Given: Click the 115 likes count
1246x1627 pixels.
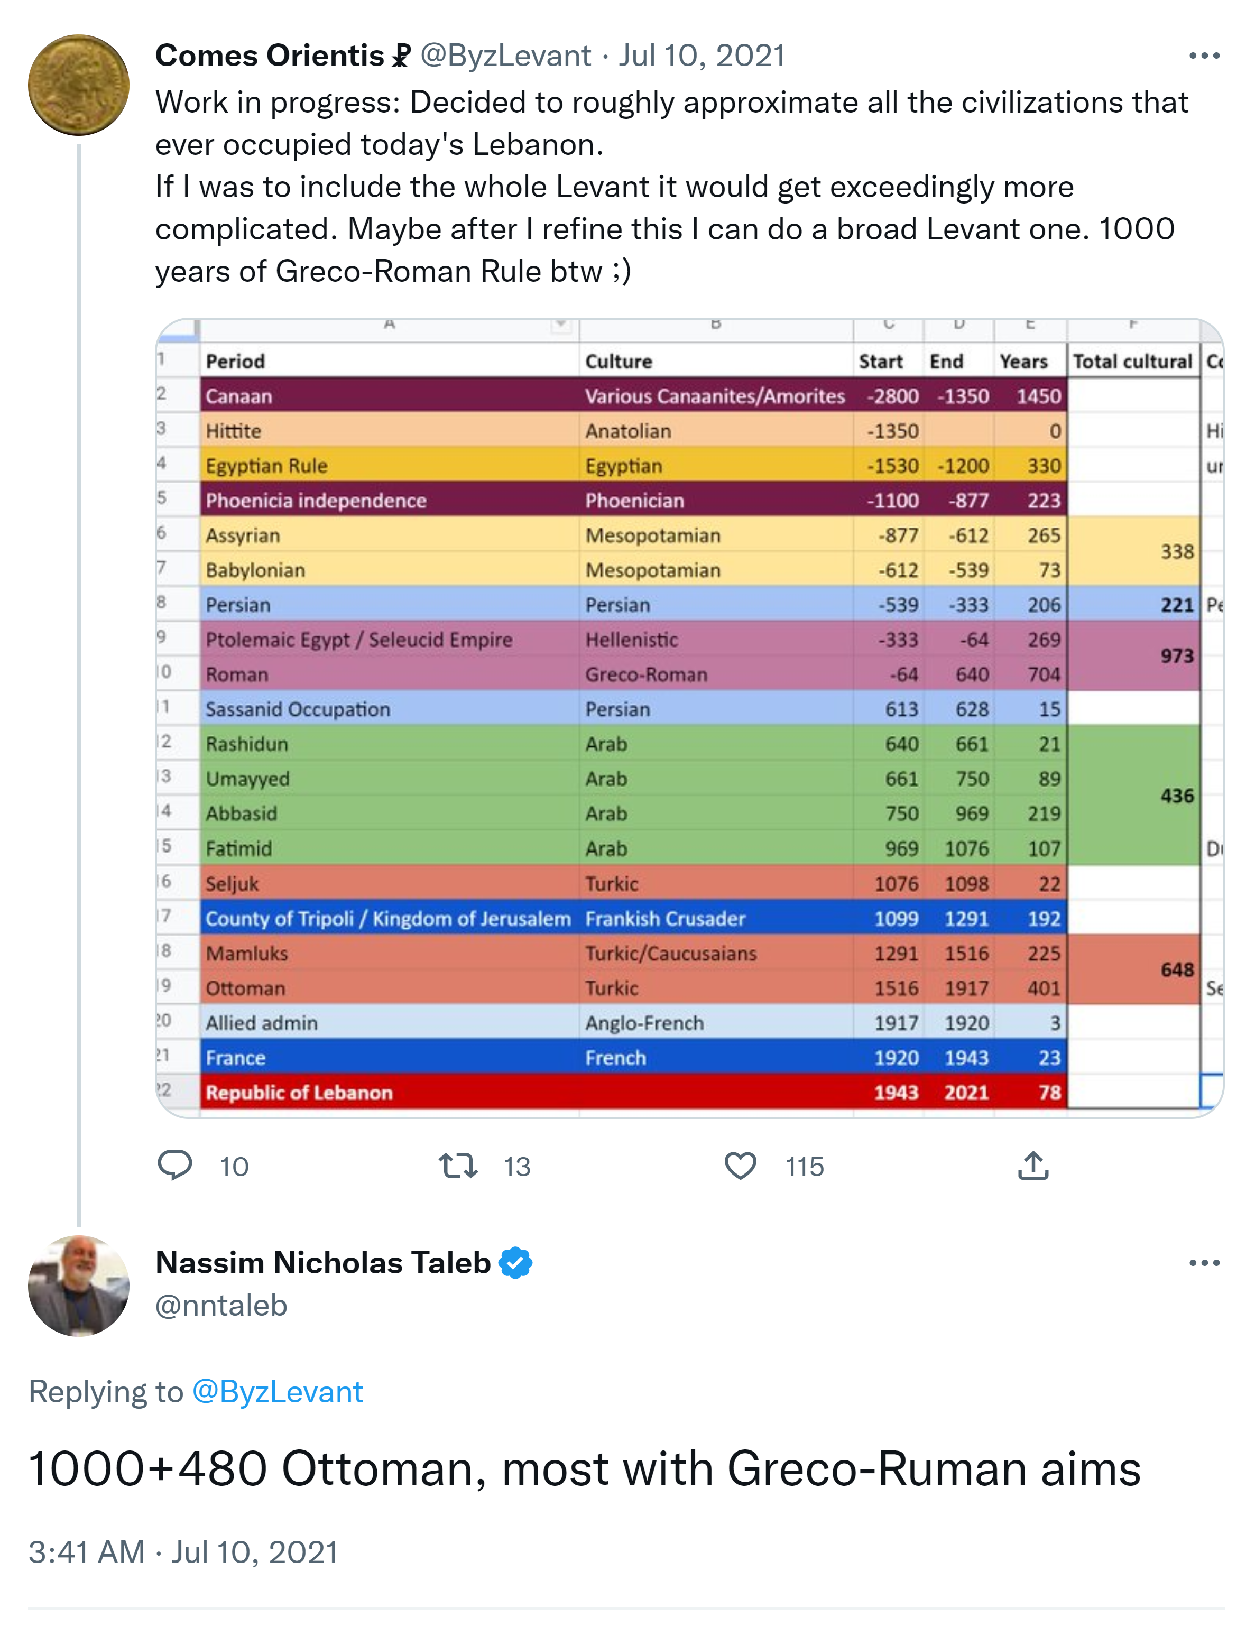Looking at the screenshot, I should tap(805, 1167).
